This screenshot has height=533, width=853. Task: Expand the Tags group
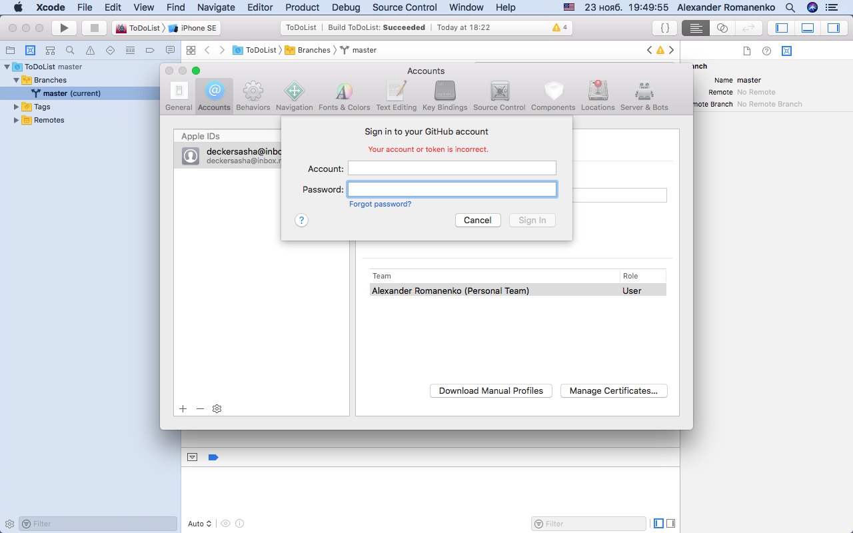[17, 107]
